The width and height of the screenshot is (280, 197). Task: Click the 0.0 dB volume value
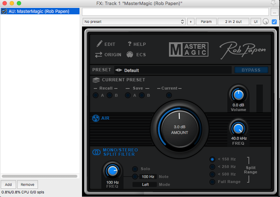pyautogui.click(x=238, y=105)
